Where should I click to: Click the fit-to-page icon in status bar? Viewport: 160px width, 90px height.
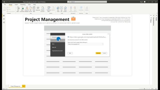[x=156, y=89]
